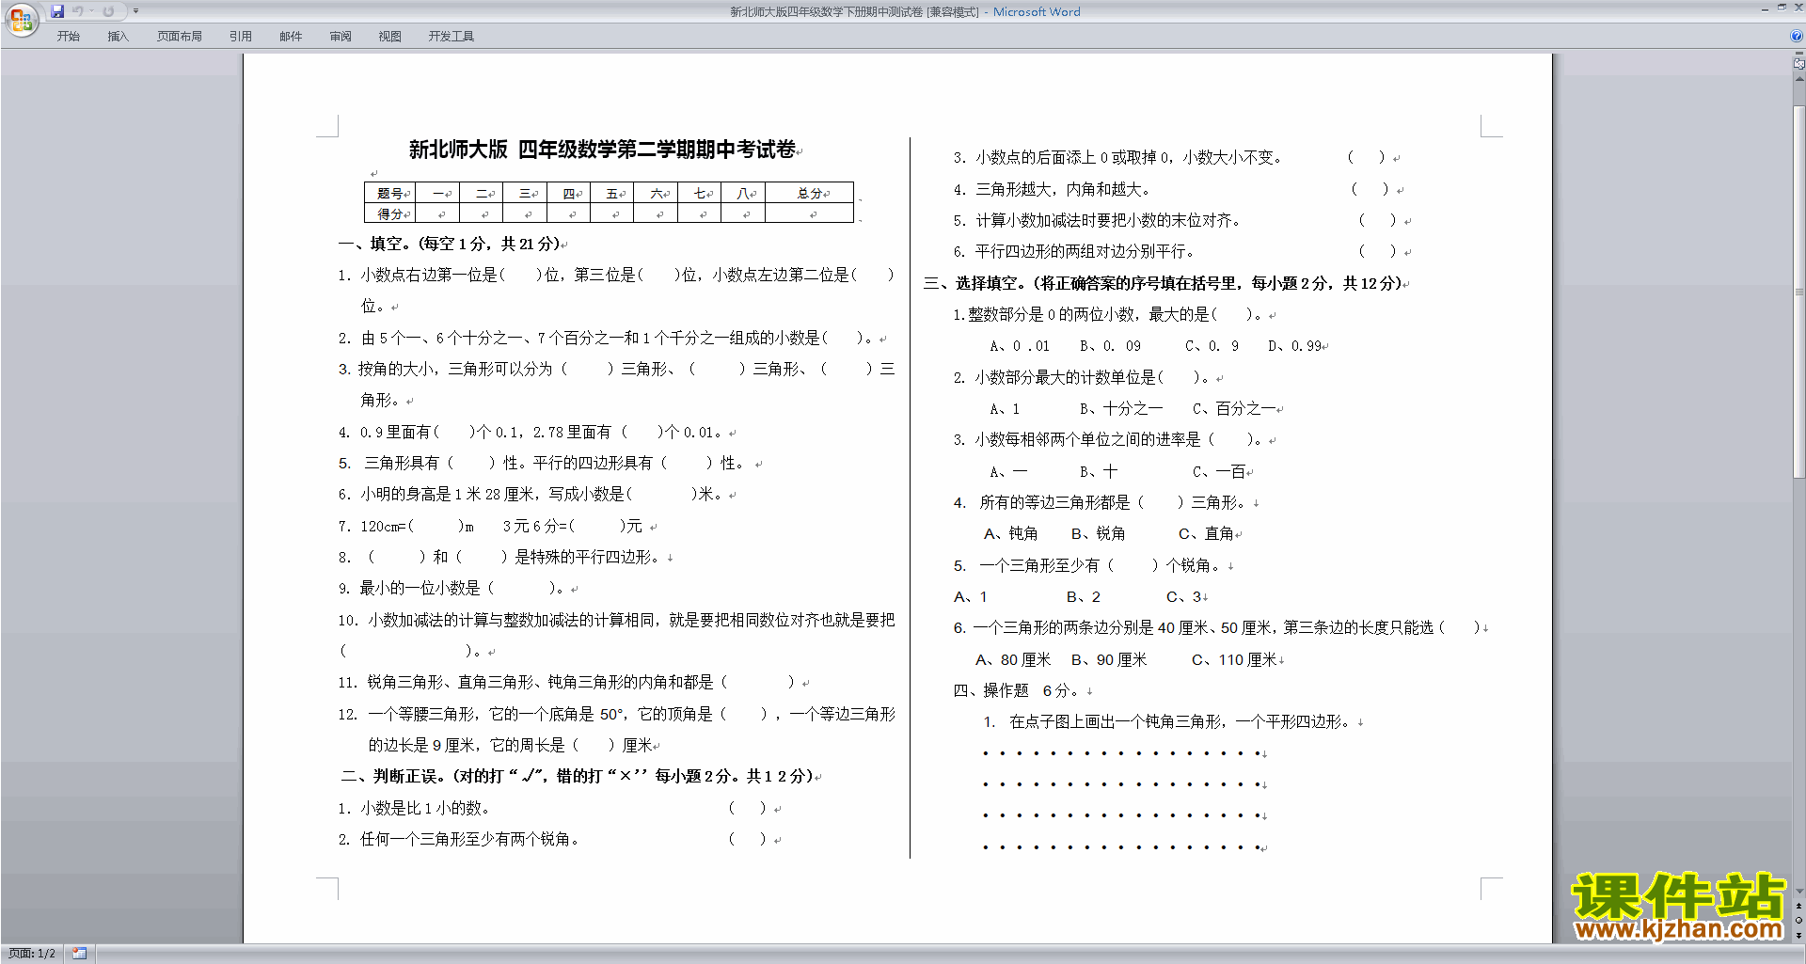Open the 插入 ribbon tab

[x=118, y=37]
